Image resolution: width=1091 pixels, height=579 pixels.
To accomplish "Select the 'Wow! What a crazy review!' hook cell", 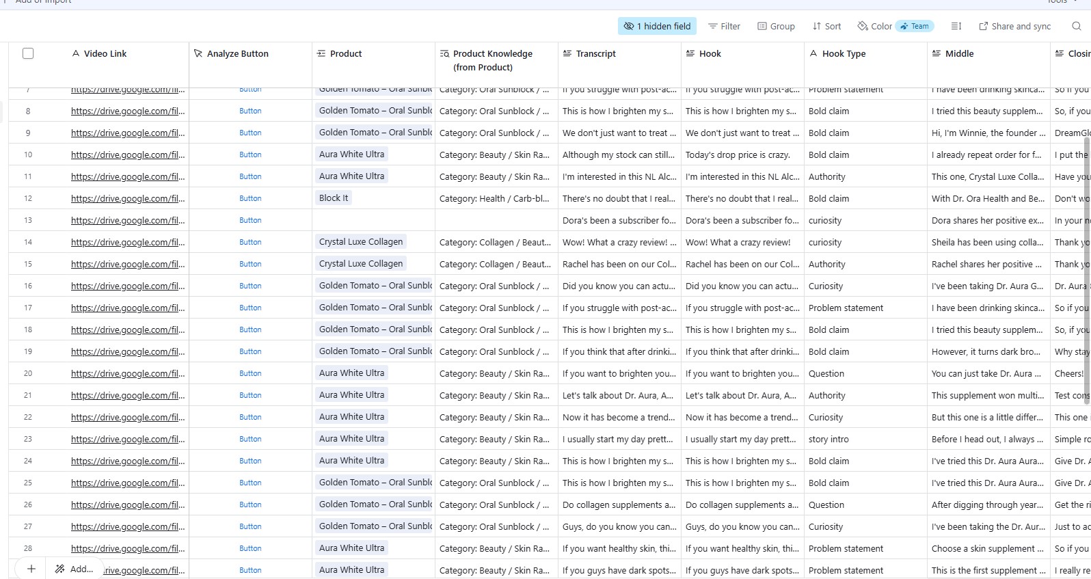I will pyautogui.click(x=742, y=242).
